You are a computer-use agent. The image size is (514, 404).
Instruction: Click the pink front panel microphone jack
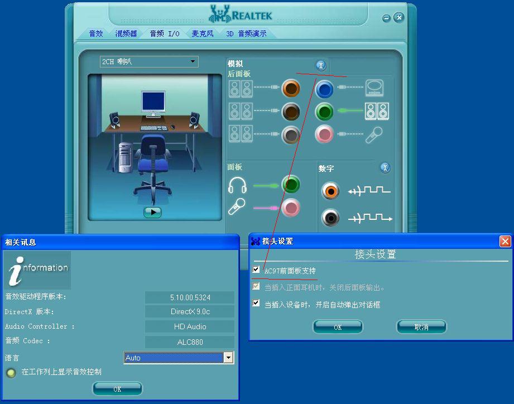(291, 208)
